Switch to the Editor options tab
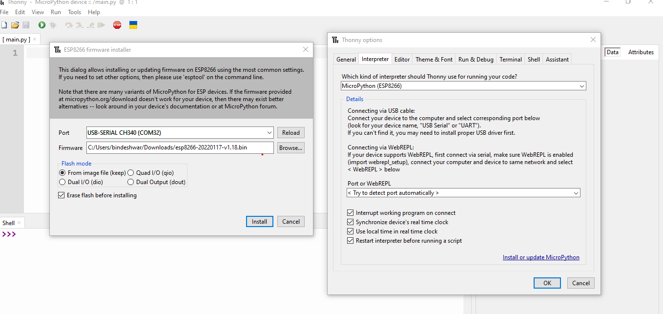663x314 pixels. pos(402,59)
